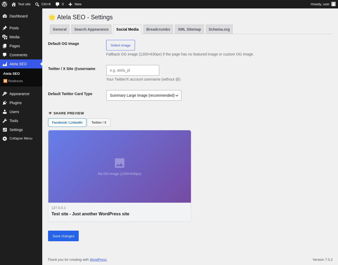Select the Social Media tab
Screen dimensions: 338x265
pos(127,29)
